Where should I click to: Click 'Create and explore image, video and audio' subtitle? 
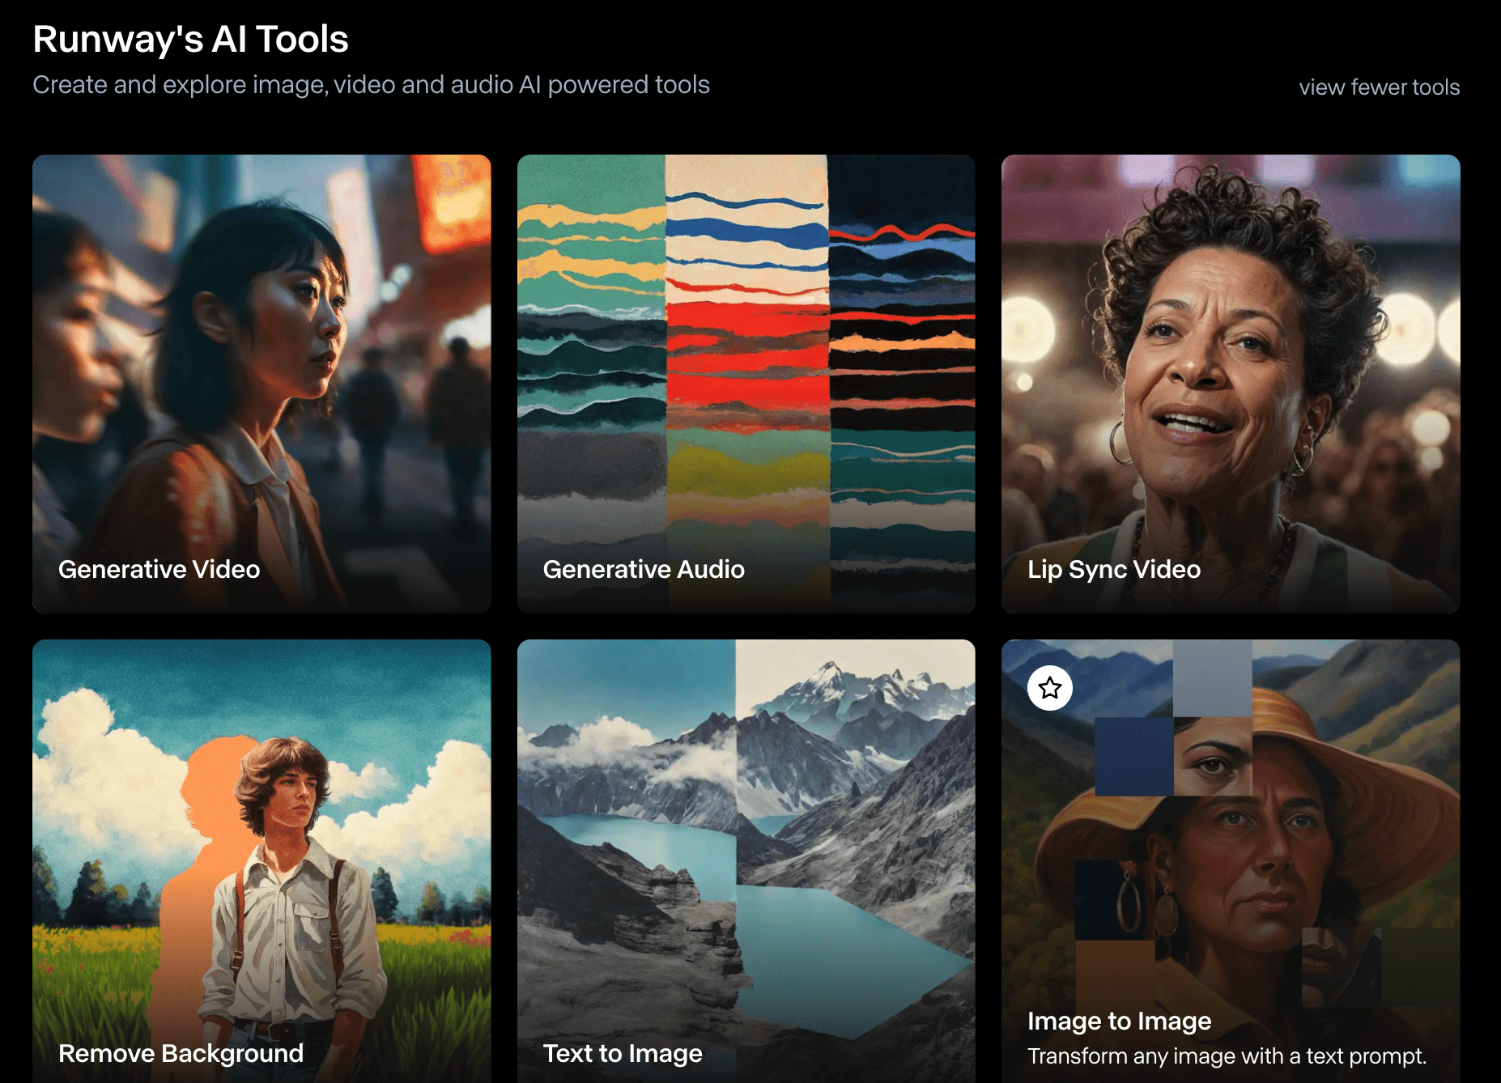point(371,85)
